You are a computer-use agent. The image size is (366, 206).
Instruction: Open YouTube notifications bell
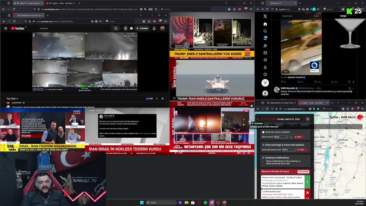click(154, 28)
